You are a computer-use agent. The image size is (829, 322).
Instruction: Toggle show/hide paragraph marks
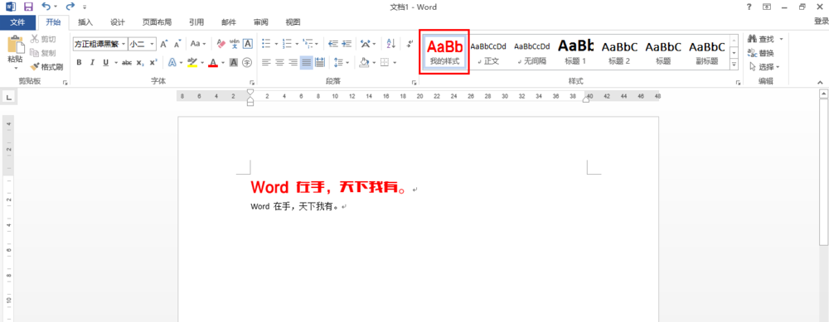click(410, 44)
